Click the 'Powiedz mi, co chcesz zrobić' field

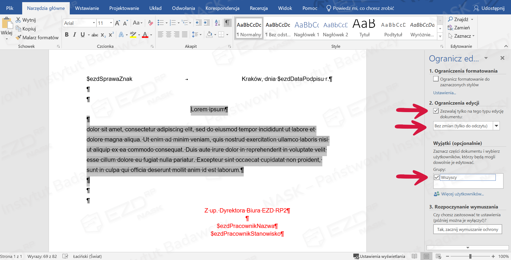[x=363, y=8]
